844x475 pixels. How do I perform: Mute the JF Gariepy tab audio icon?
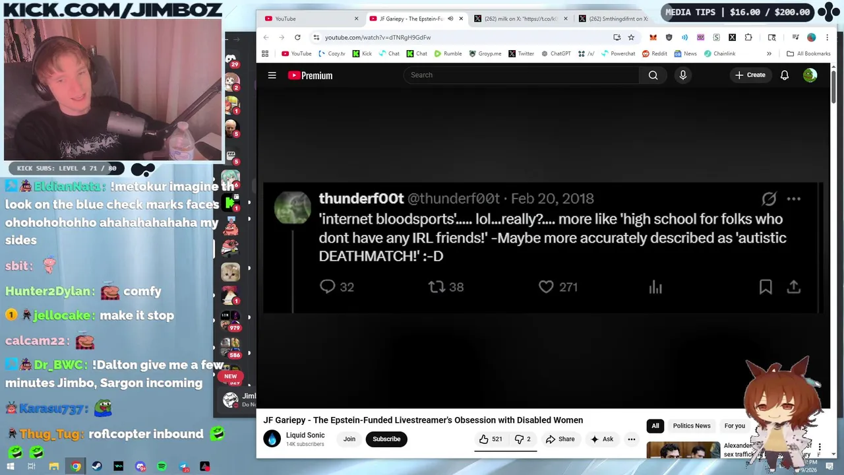coord(450,18)
